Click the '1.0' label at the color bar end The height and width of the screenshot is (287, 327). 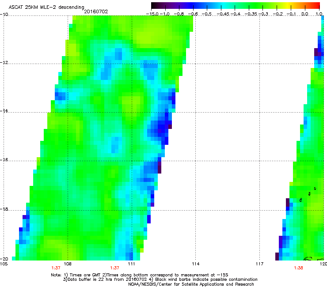[x=319, y=14]
